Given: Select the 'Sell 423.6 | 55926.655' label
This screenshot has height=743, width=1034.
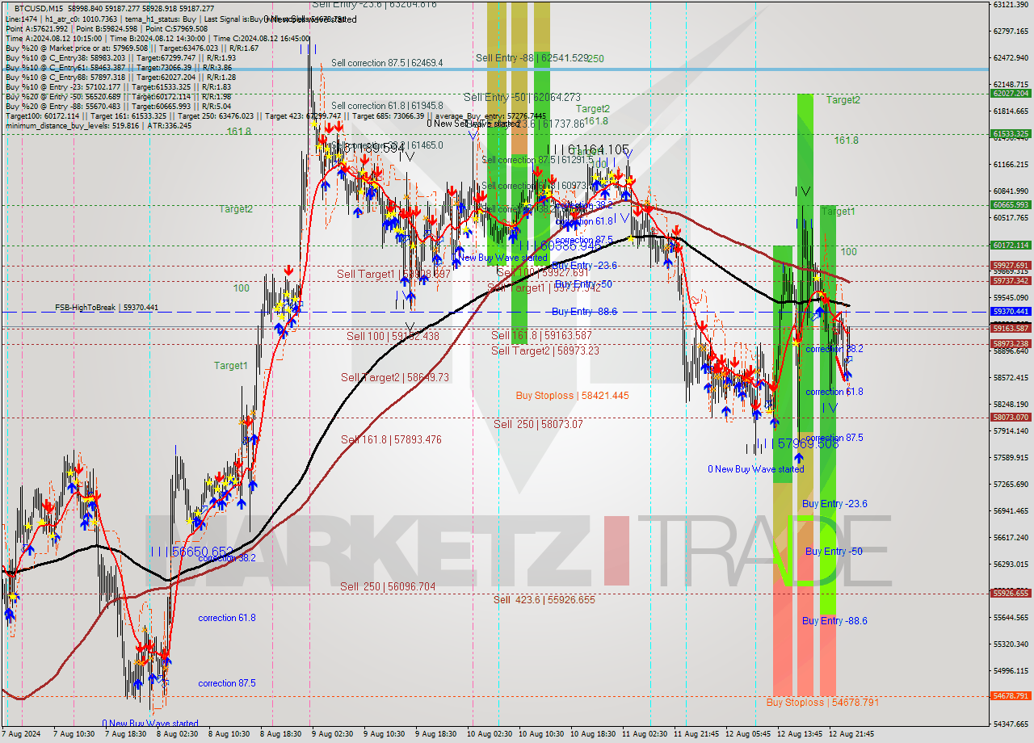Looking at the screenshot, I should click(544, 599).
